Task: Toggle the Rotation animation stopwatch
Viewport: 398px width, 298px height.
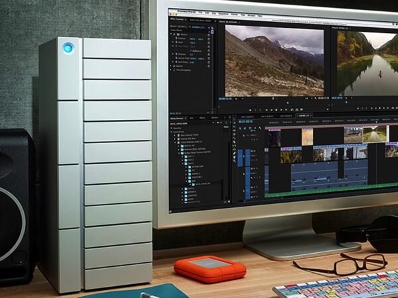Action: coord(176,54)
